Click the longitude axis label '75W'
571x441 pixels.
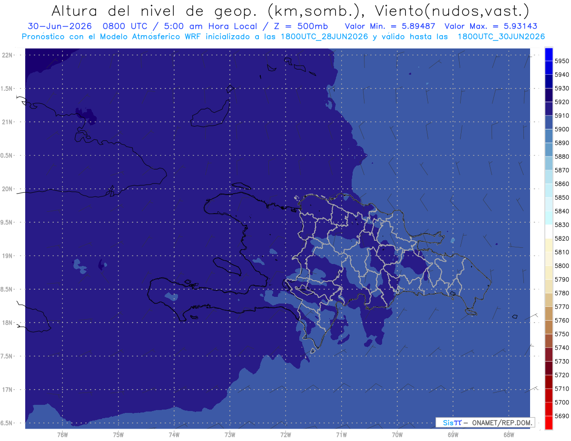point(118,434)
